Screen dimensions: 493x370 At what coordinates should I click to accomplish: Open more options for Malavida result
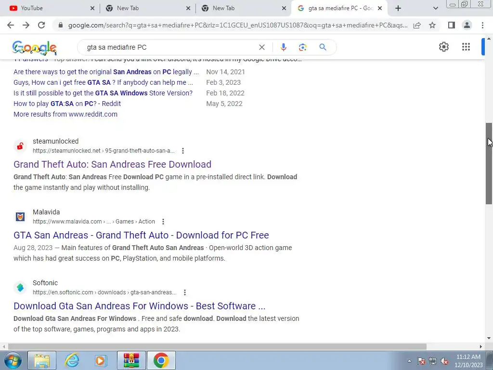click(163, 222)
